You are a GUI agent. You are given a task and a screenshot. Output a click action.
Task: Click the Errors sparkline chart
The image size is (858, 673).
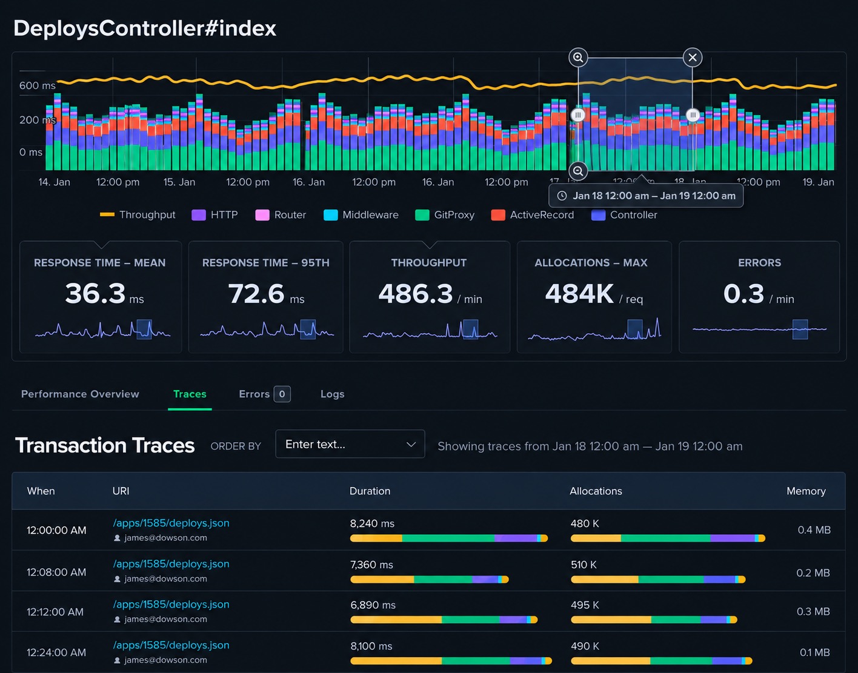click(759, 330)
